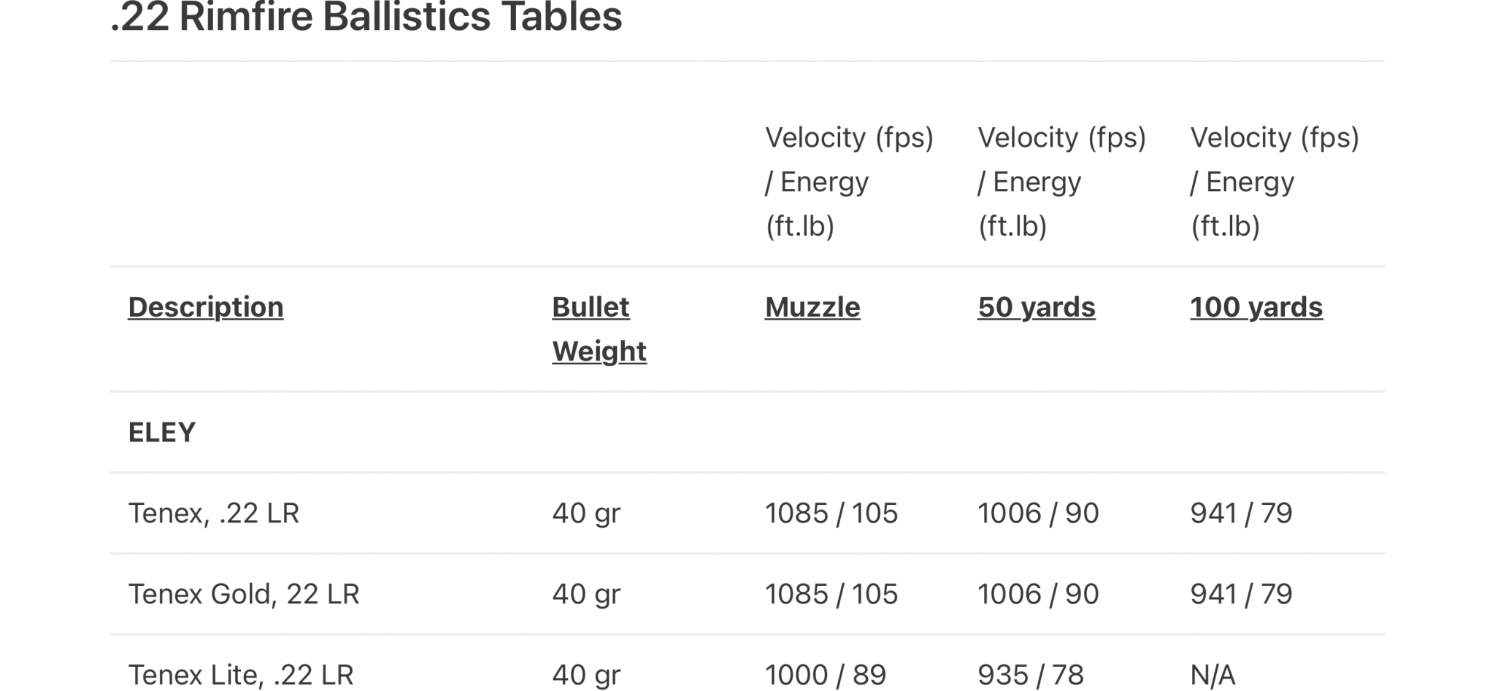Screen dimensions: 1495x691
Task: Click the Tenex muzzle value 1085 / 105
Action: [x=831, y=514]
